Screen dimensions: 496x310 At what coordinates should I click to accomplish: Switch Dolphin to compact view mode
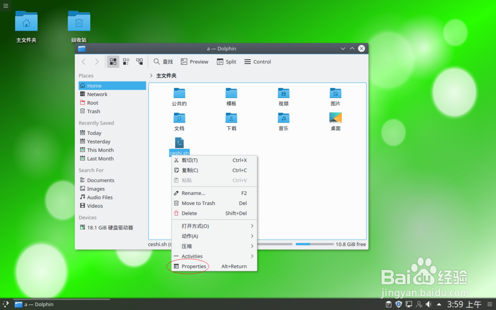pyautogui.click(x=125, y=62)
